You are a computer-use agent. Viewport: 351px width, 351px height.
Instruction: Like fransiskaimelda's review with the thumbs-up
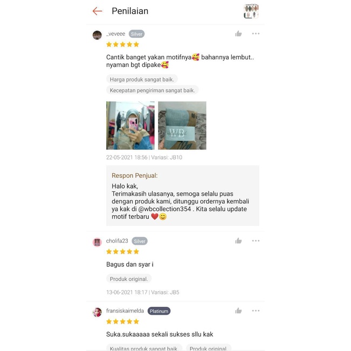pos(238,311)
